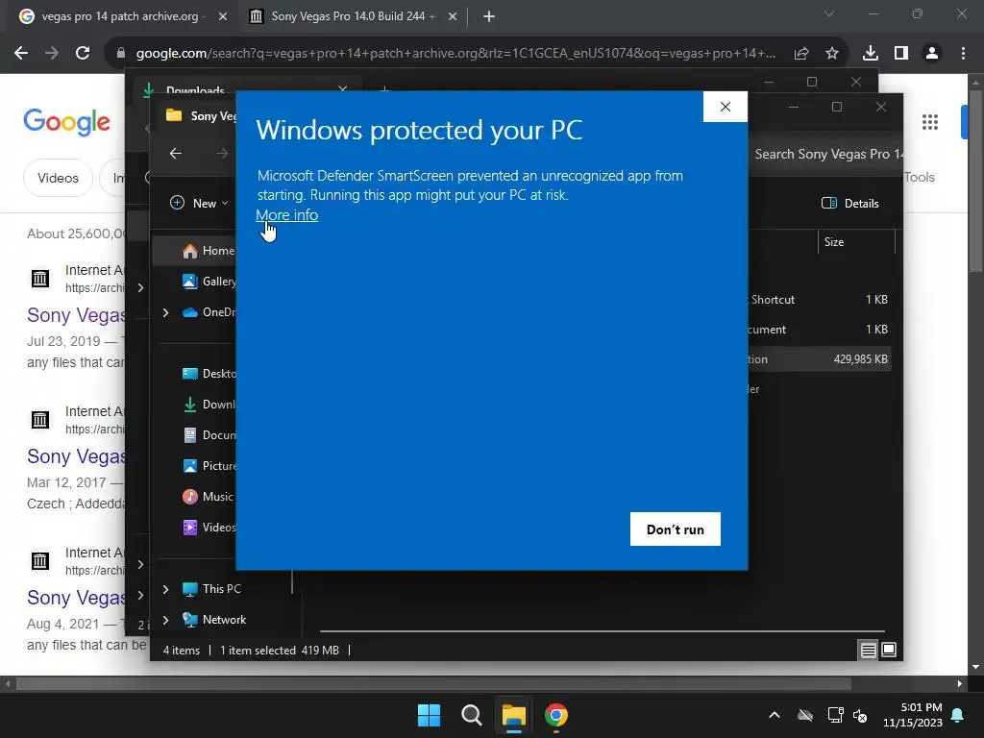984x738 pixels.
Task: Open Desktop in Explorer sidebar
Action: (x=209, y=374)
